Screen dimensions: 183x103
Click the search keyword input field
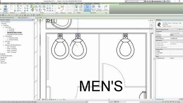tap(135, 1)
